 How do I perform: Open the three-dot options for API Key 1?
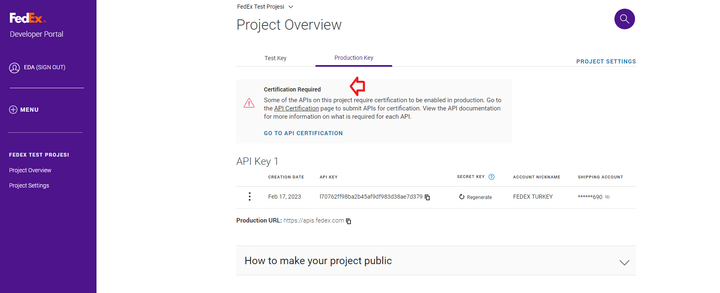[249, 197]
